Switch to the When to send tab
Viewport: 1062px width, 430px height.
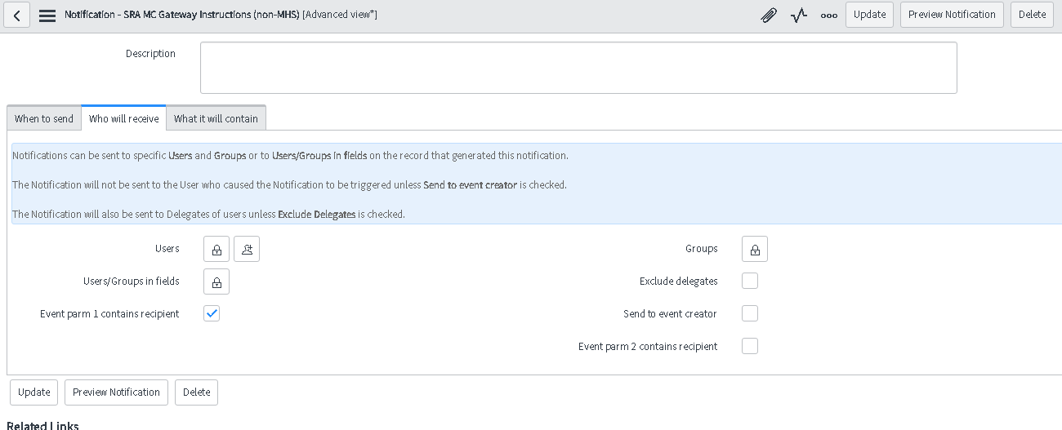[x=44, y=118]
